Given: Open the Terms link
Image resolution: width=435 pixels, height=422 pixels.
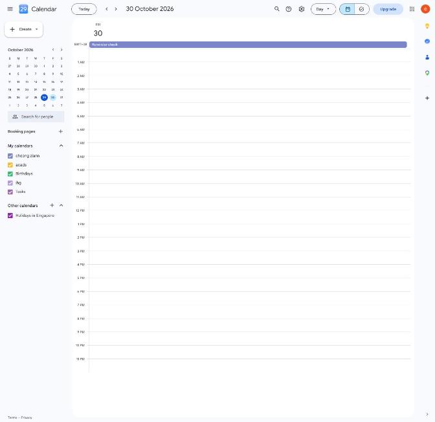Looking at the screenshot, I should tap(12, 417).
